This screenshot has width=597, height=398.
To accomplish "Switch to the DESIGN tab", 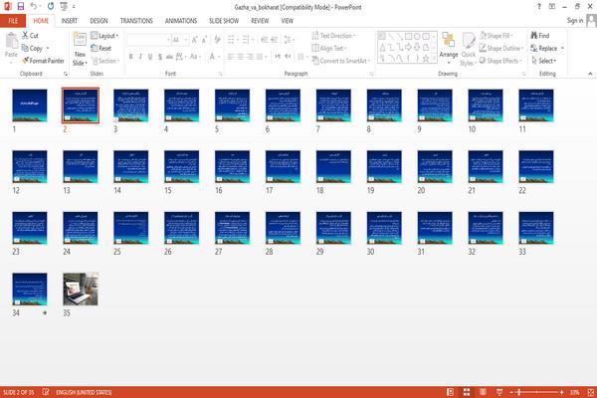I will click(x=99, y=21).
